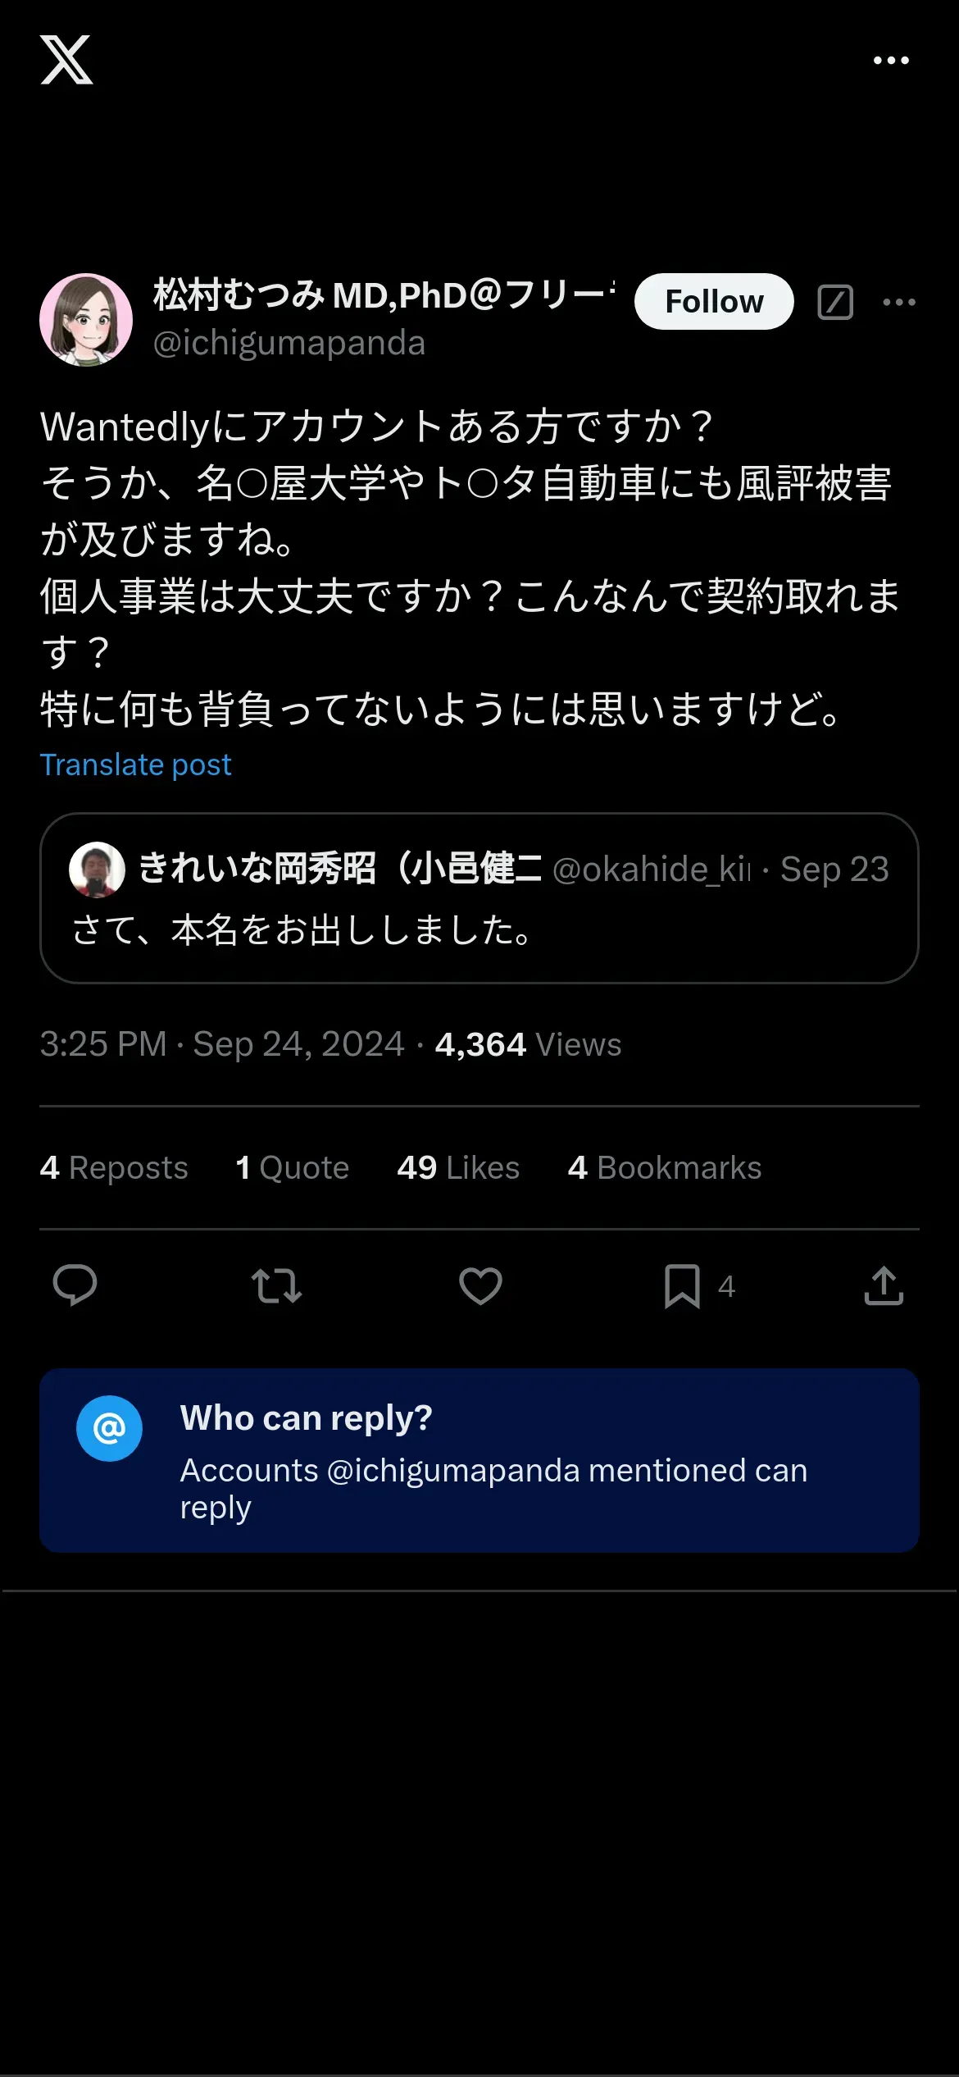Toggle the bookmark icon on the post
Image resolution: width=959 pixels, height=2077 pixels.
click(x=682, y=1285)
